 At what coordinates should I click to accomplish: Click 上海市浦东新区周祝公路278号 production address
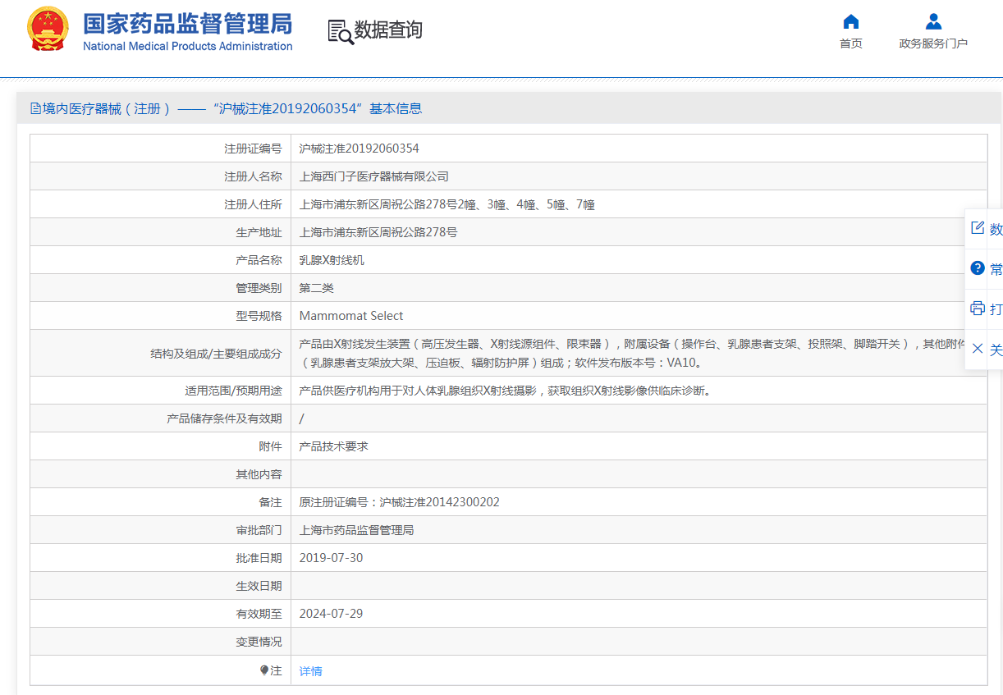378,232
